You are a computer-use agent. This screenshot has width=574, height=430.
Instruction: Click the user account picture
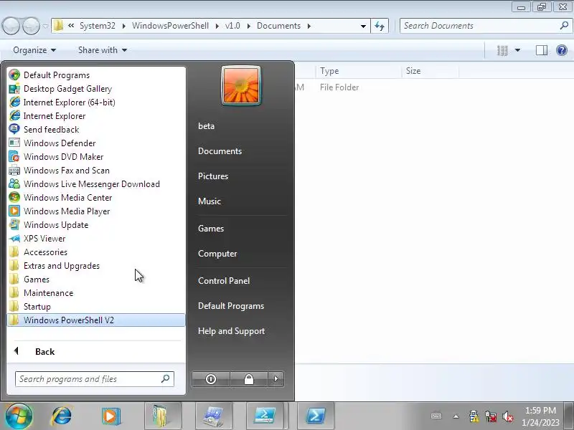point(241,85)
